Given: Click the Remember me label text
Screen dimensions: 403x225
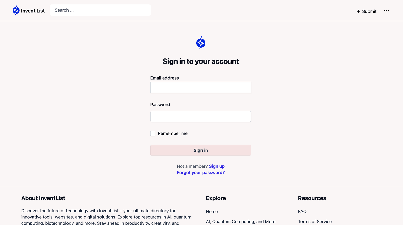Looking at the screenshot, I should 173,133.
